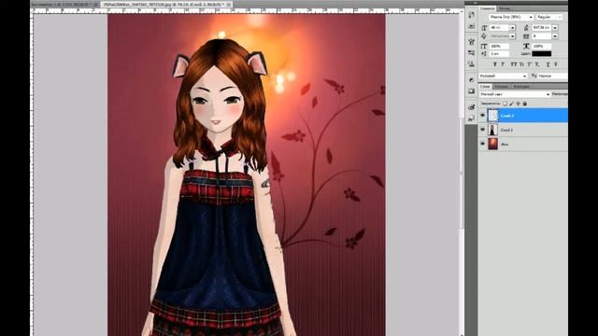This screenshot has width=598, height=336.
Task: Click the kerning icon
Action: pyautogui.click(x=484, y=35)
